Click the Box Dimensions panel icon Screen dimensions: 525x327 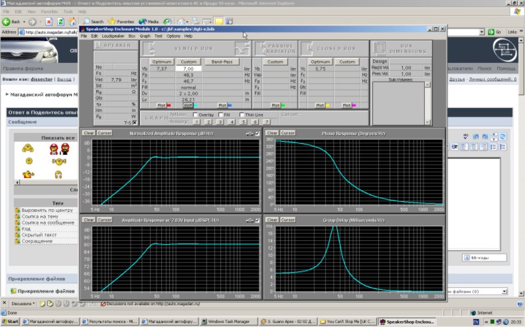pyautogui.click(x=381, y=48)
